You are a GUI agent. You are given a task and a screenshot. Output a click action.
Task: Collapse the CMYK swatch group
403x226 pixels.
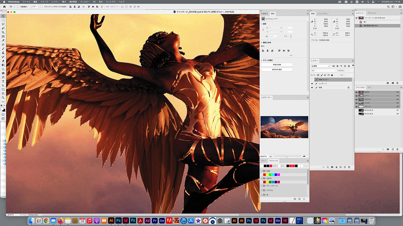pyautogui.click(x=262, y=178)
